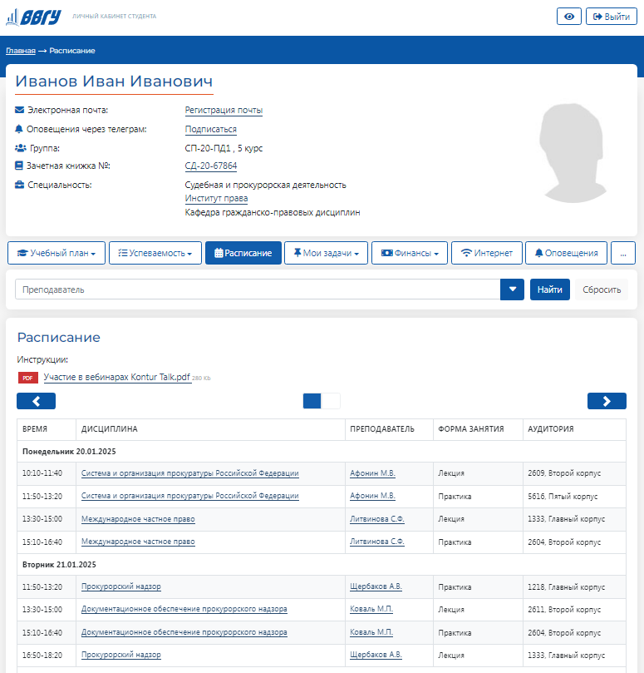644x673 pixels.
Task: Expand the Учебный план dropdown
Action: 57,253
